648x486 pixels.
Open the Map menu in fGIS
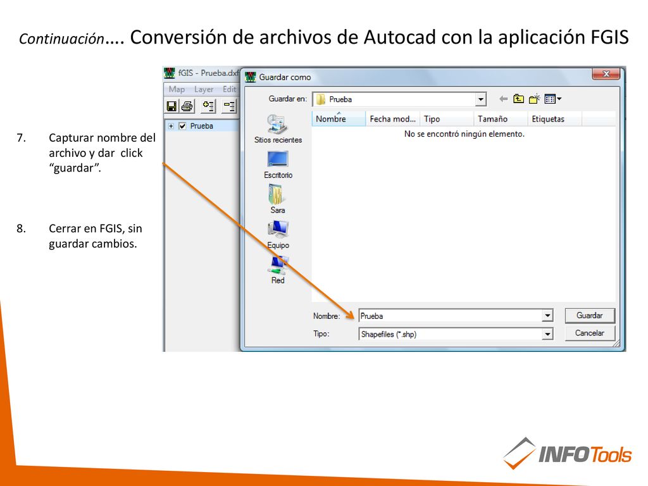click(177, 89)
